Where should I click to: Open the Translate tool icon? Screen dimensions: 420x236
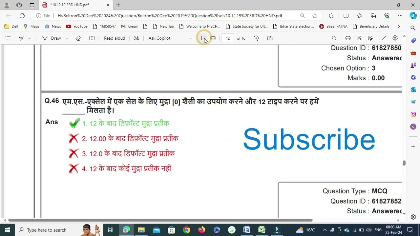(x=136, y=38)
